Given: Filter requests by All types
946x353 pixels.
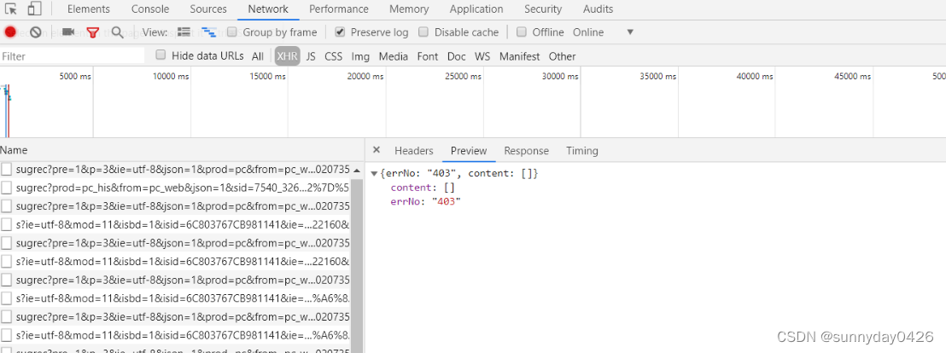Looking at the screenshot, I should click(258, 56).
